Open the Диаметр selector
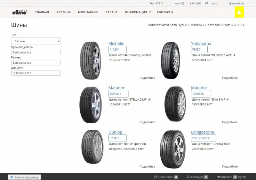Image resolution: width=256 pixels, height=180 pixels. [36, 73]
